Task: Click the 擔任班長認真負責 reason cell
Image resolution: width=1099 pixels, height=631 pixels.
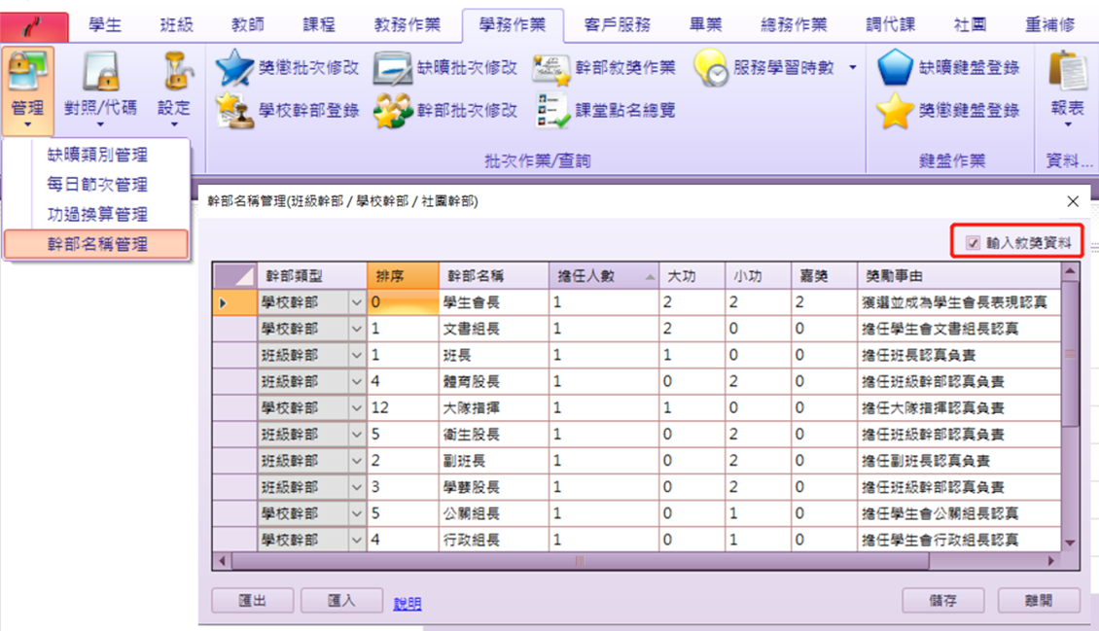Action: (959, 356)
